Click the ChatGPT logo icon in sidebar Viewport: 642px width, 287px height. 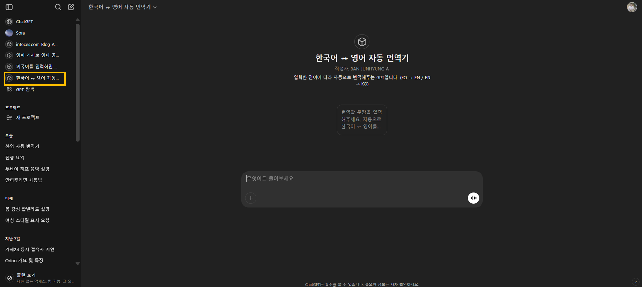[x=9, y=21]
